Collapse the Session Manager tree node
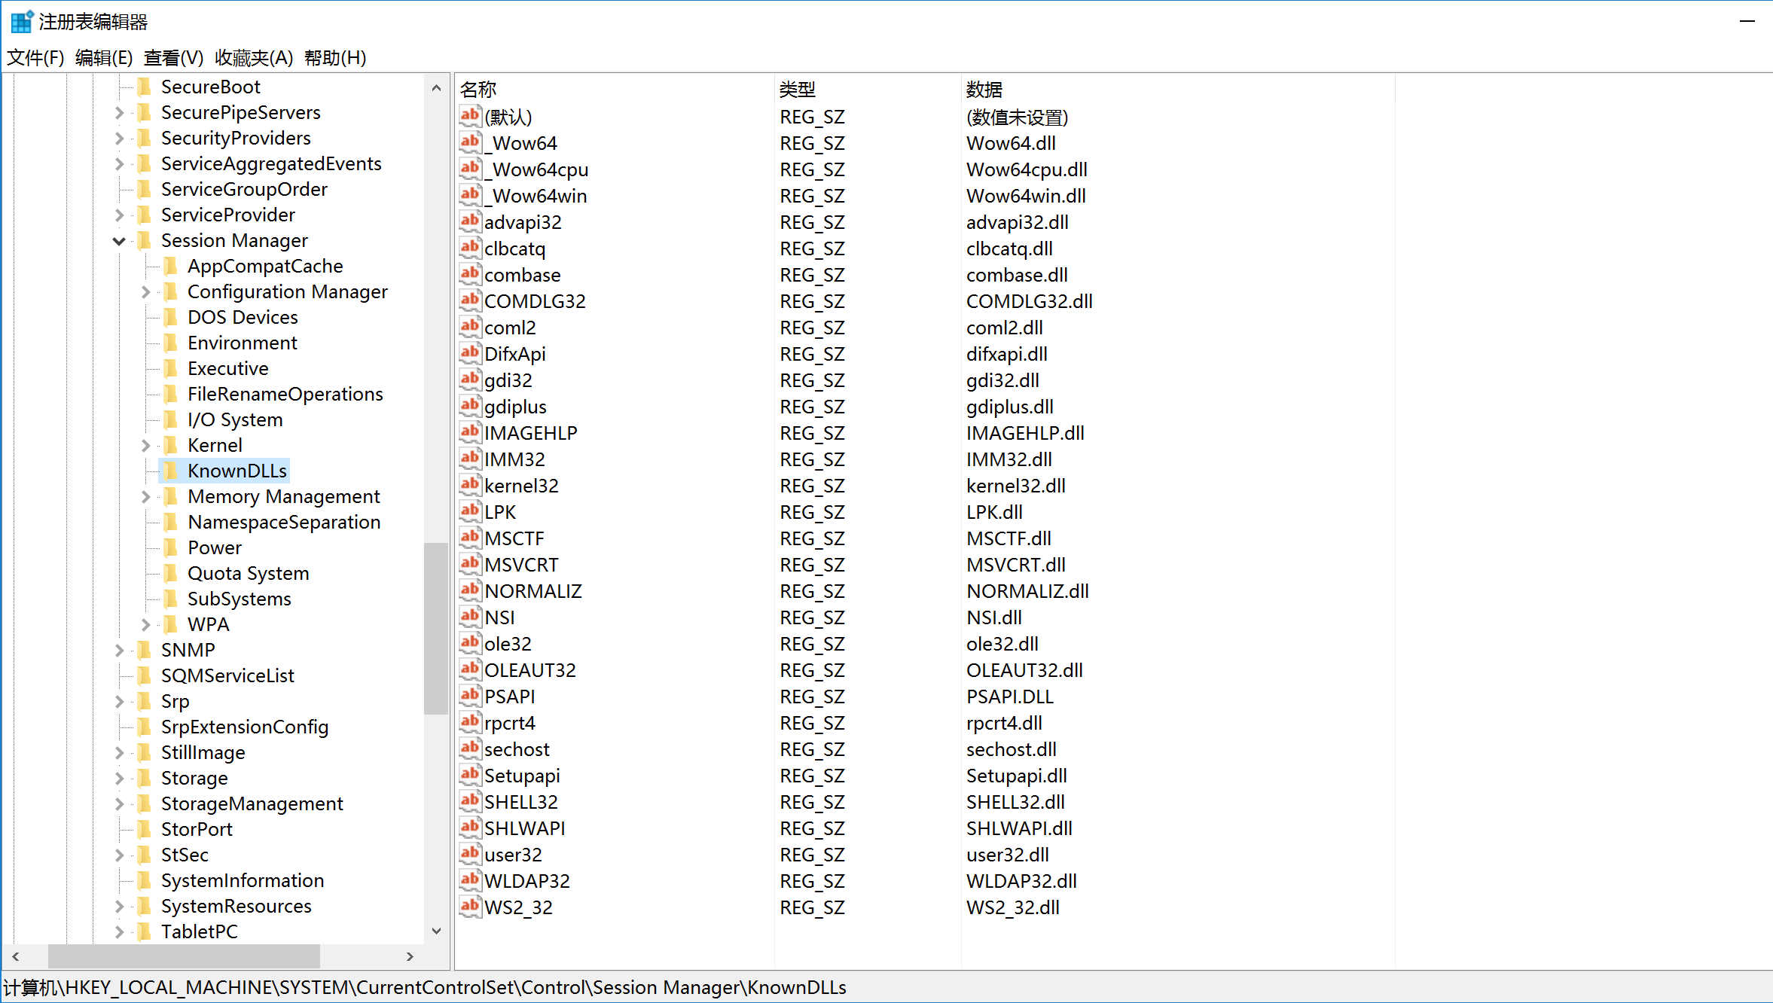The width and height of the screenshot is (1773, 1003). pos(119,241)
